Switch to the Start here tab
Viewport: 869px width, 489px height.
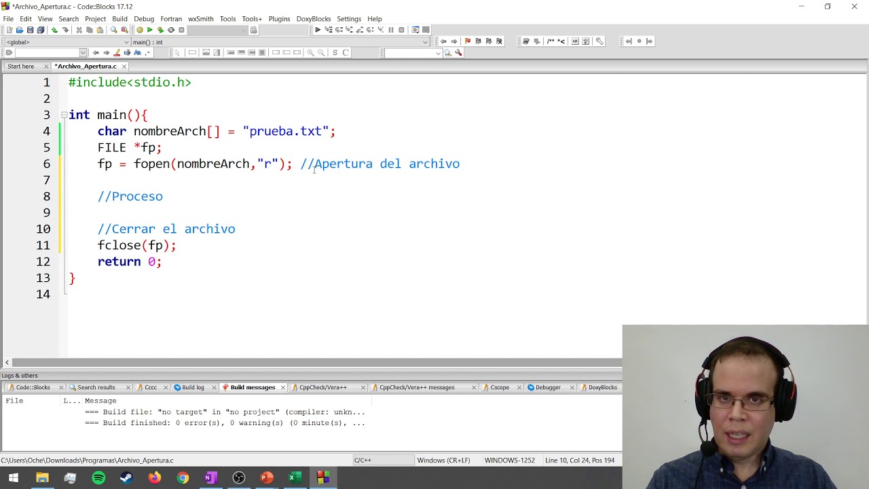(20, 67)
